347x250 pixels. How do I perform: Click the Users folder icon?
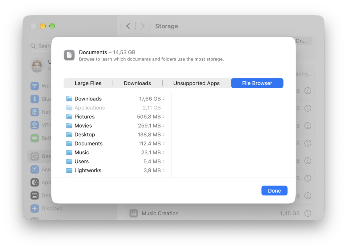pyautogui.click(x=69, y=162)
